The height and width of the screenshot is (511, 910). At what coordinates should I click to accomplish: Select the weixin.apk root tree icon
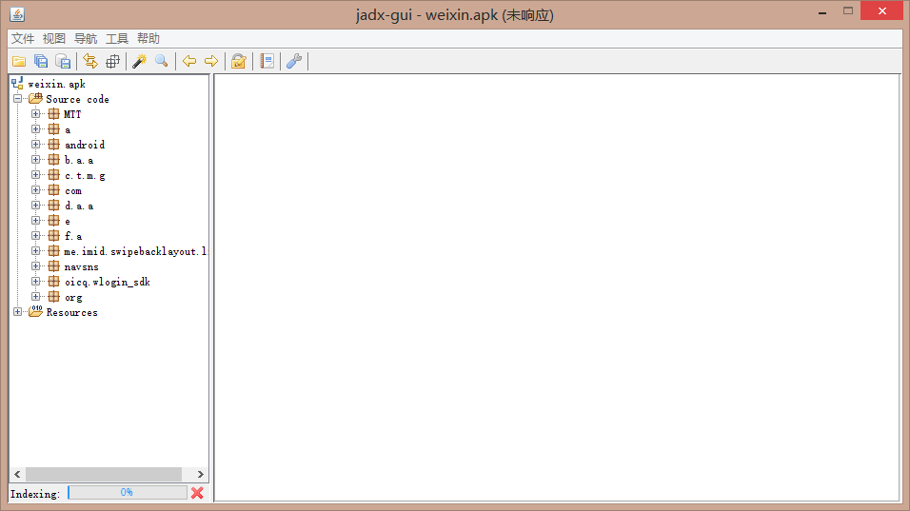pos(17,84)
